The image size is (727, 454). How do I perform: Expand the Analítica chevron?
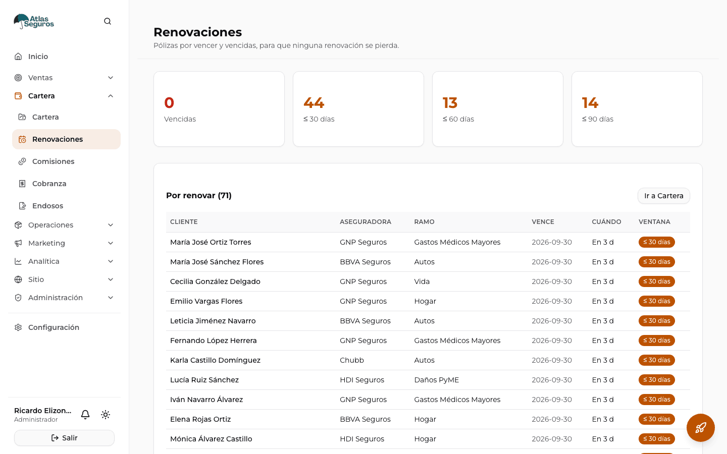click(111, 261)
